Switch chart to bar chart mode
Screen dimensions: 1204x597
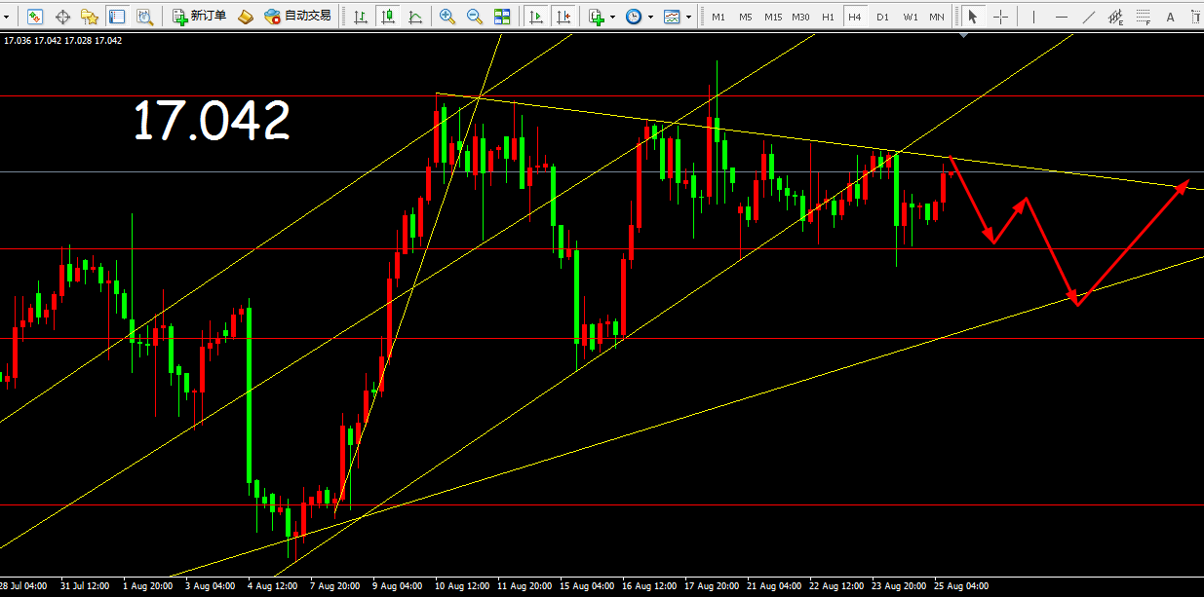point(361,17)
